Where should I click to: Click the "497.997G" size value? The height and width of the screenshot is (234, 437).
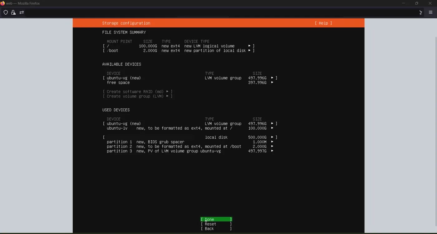pyautogui.click(x=257, y=151)
